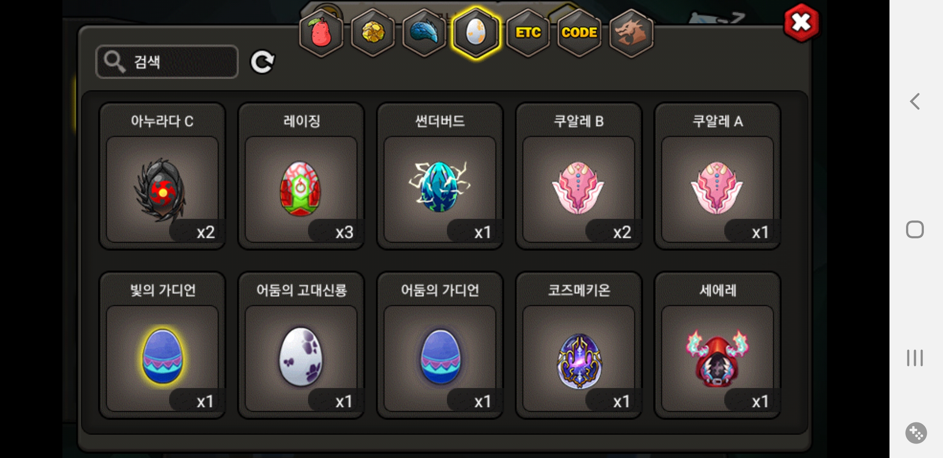Click the 검색 search field
This screenshot has width=943, height=458.
(167, 62)
